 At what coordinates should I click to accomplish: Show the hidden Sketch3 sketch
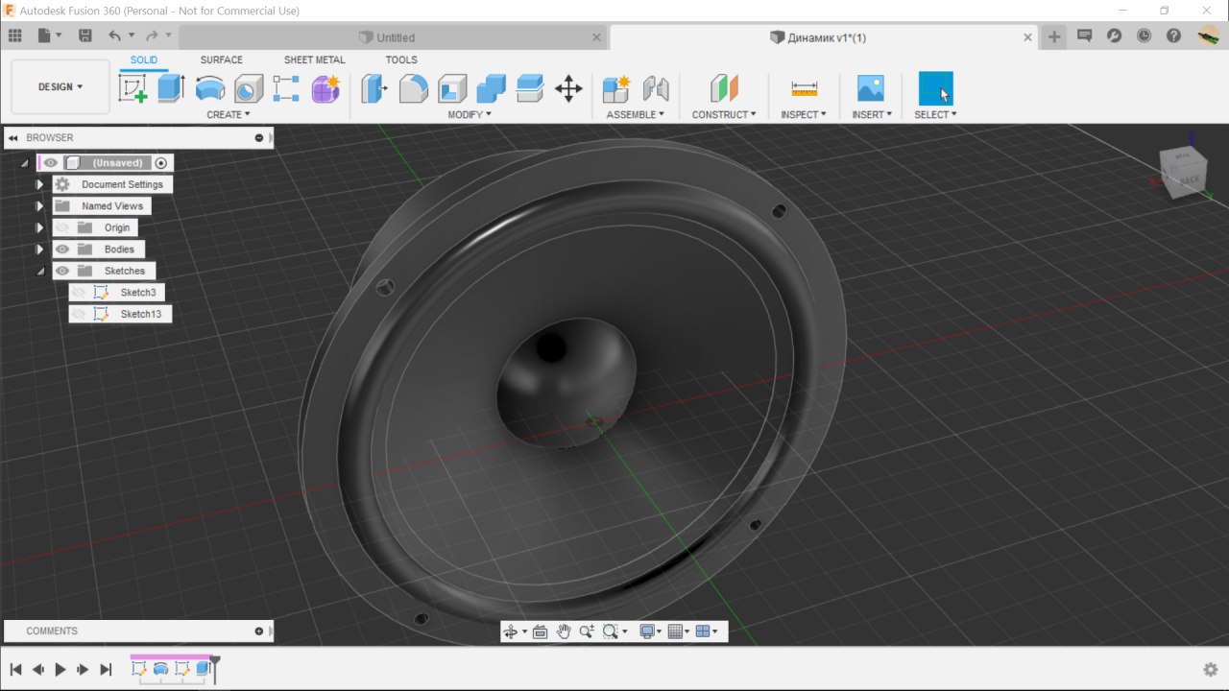(x=79, y=293)
